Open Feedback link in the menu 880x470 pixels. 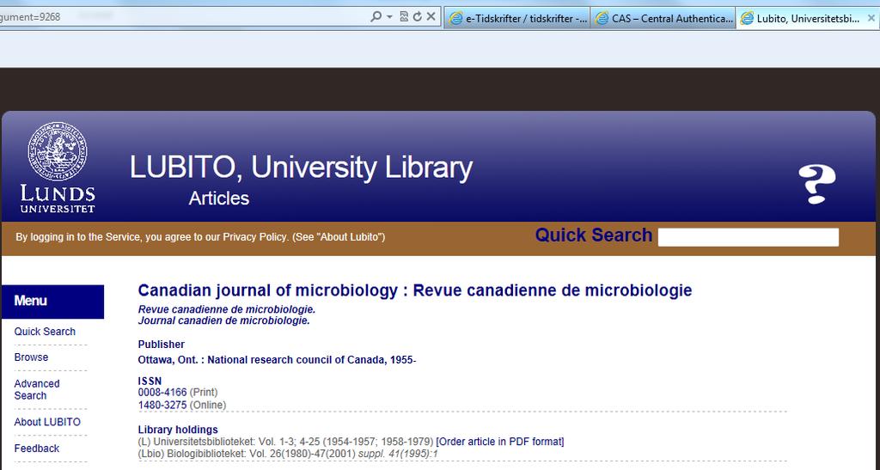click(36, 449)
